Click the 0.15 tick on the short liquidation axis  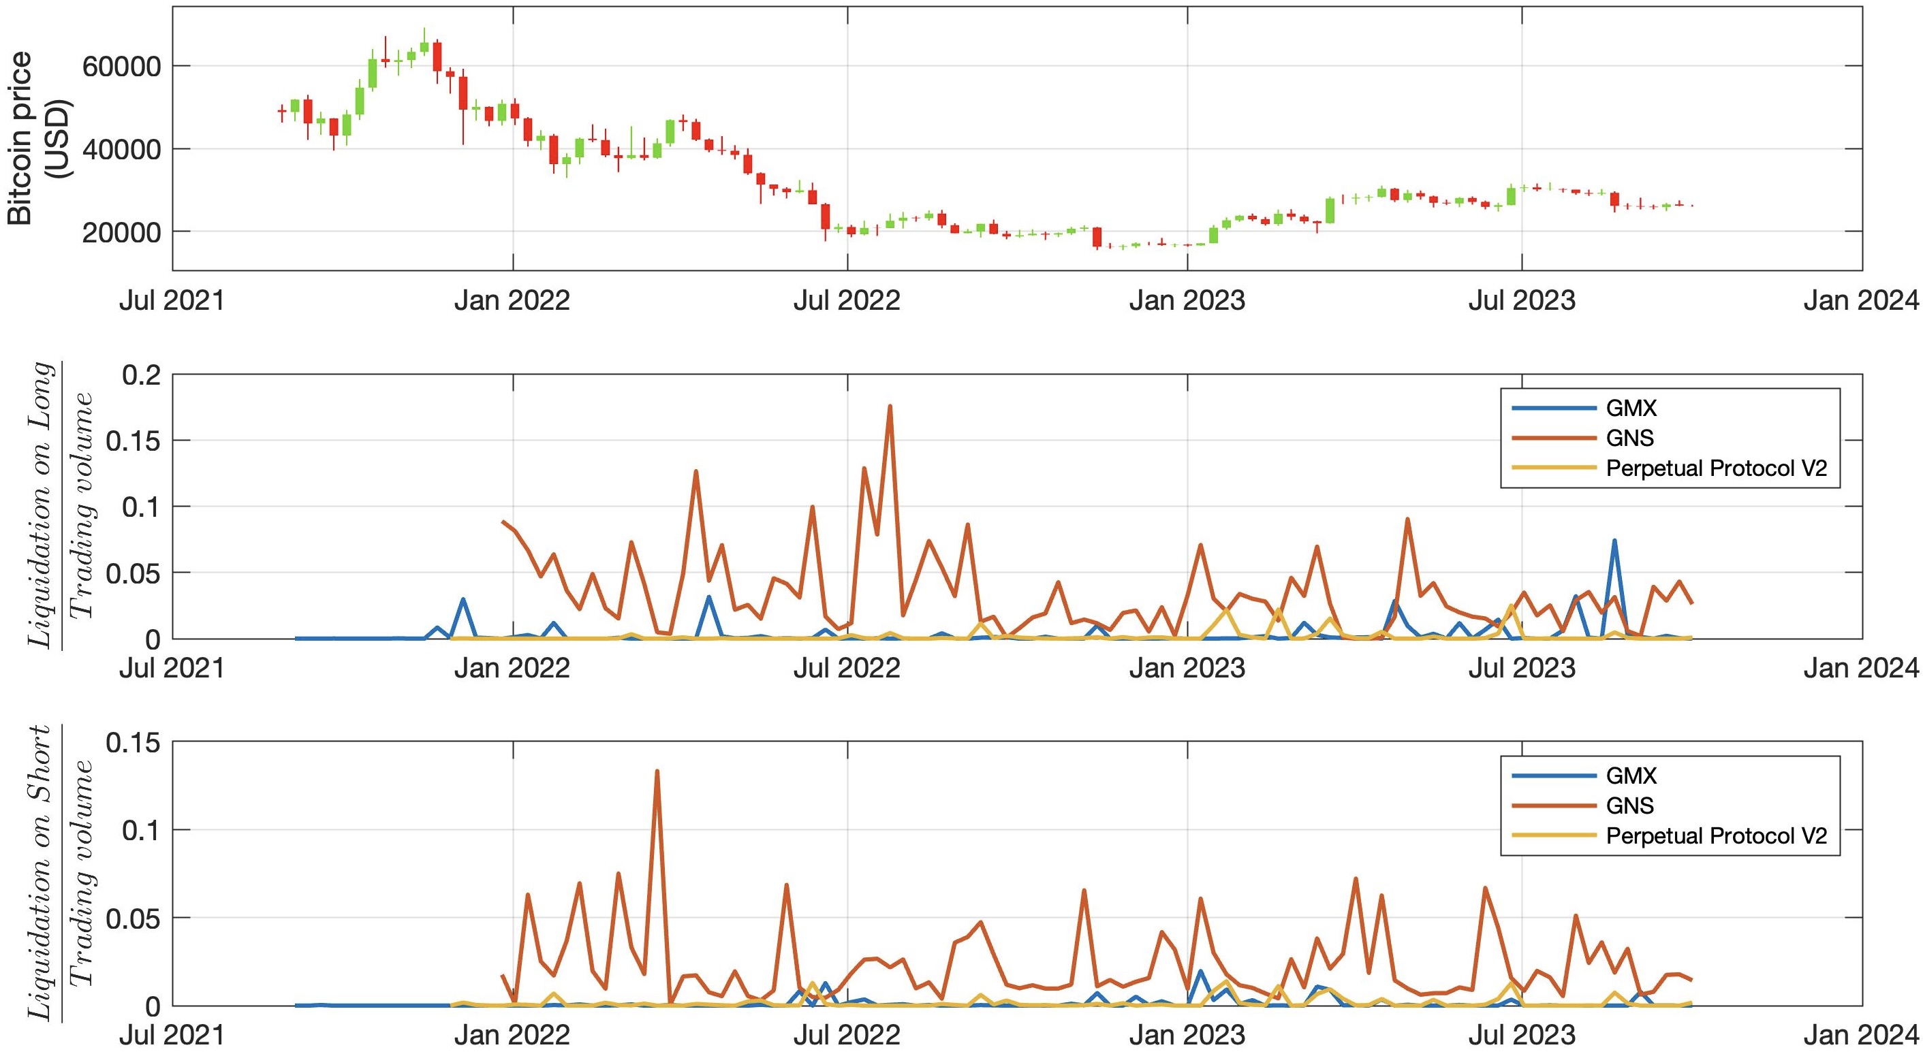[133, 743]
